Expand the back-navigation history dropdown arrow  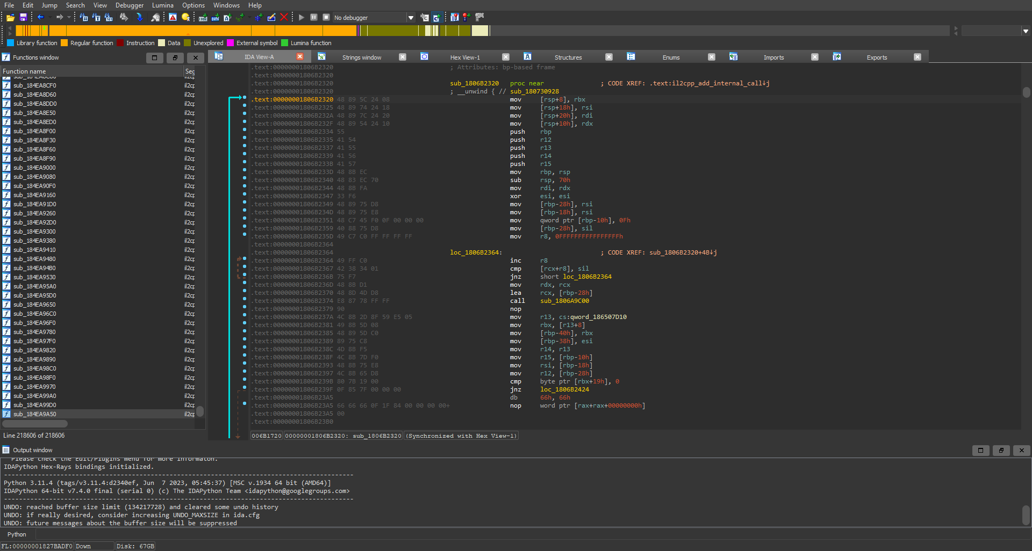pos(49,18)
